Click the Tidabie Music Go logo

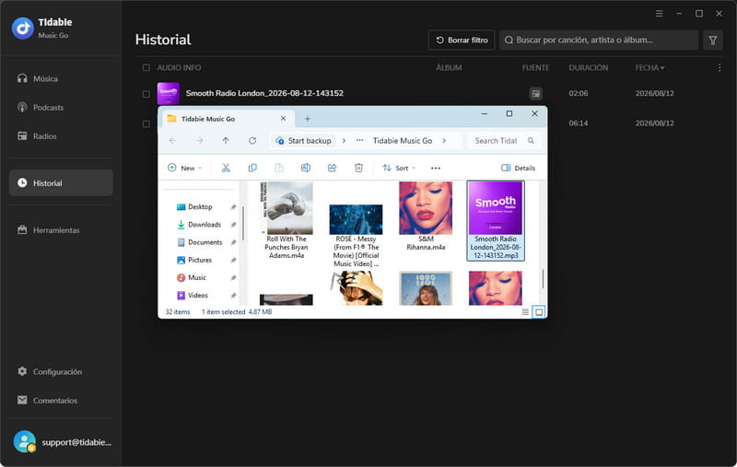coord(22,29)
